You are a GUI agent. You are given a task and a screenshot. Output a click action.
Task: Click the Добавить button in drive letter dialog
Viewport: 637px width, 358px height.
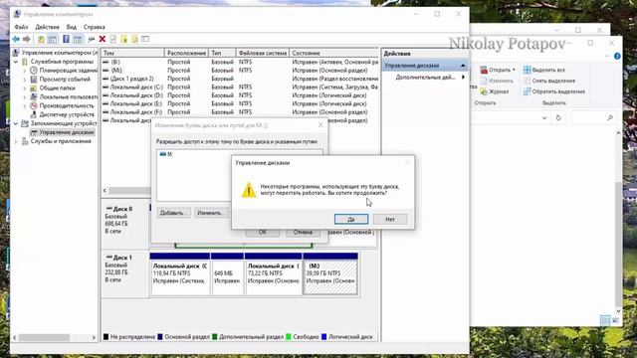(x=174, y=213)
